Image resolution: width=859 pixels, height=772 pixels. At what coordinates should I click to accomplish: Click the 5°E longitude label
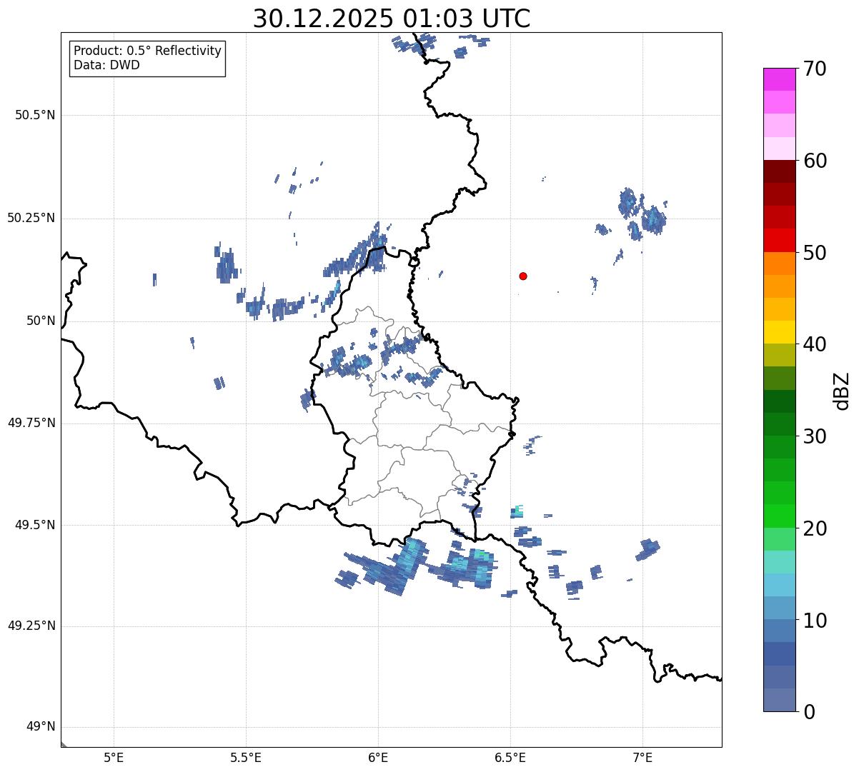click(114, 757)
